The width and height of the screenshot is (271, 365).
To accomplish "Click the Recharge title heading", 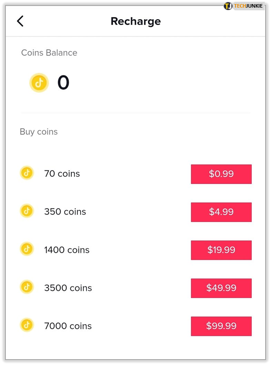I will (x=135, y=21).
